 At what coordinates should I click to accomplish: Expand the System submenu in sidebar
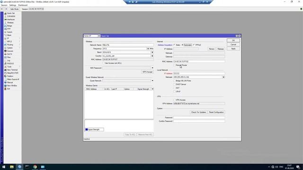coord(20,48)
